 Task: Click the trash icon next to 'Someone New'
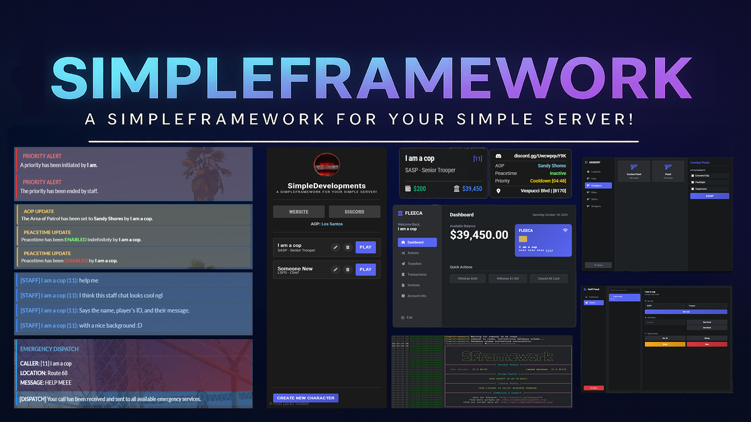point(348,270)
